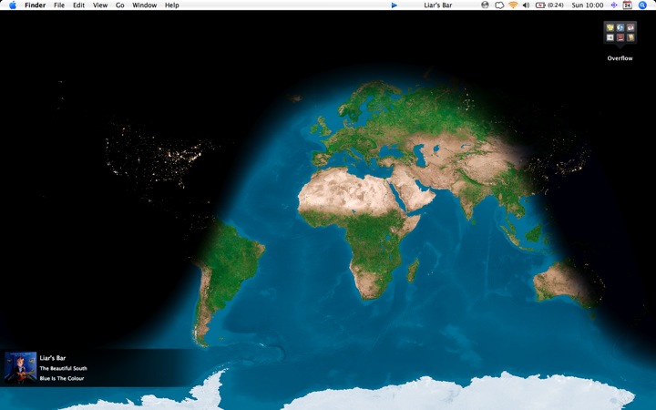Click the Liar's Bar song title in menu bar
This screenshot has width=656, height=410.
coord(437,5)
